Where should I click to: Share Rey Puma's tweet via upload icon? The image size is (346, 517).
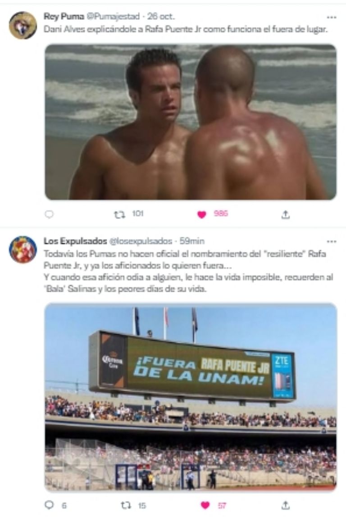[286, 215]
